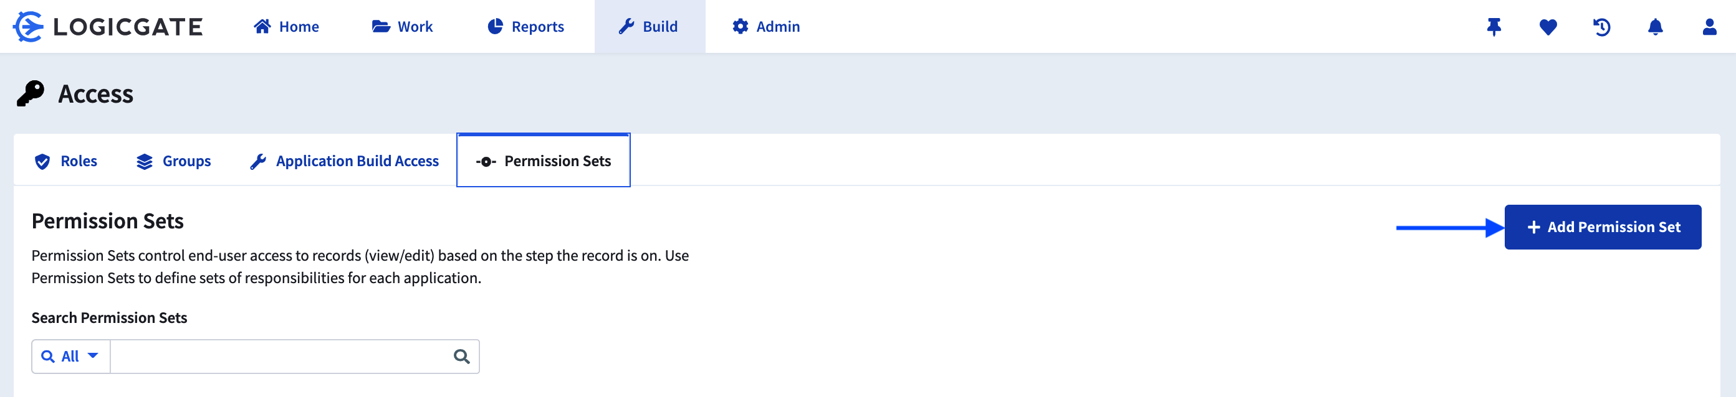
Task: Click the key icon beside Access
Action: pos(31,93)
